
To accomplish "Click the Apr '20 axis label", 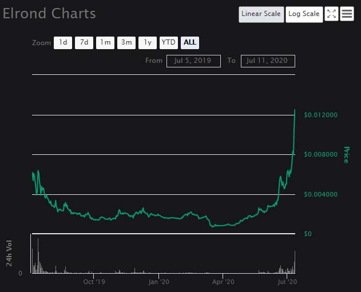I will coord(223,282).
